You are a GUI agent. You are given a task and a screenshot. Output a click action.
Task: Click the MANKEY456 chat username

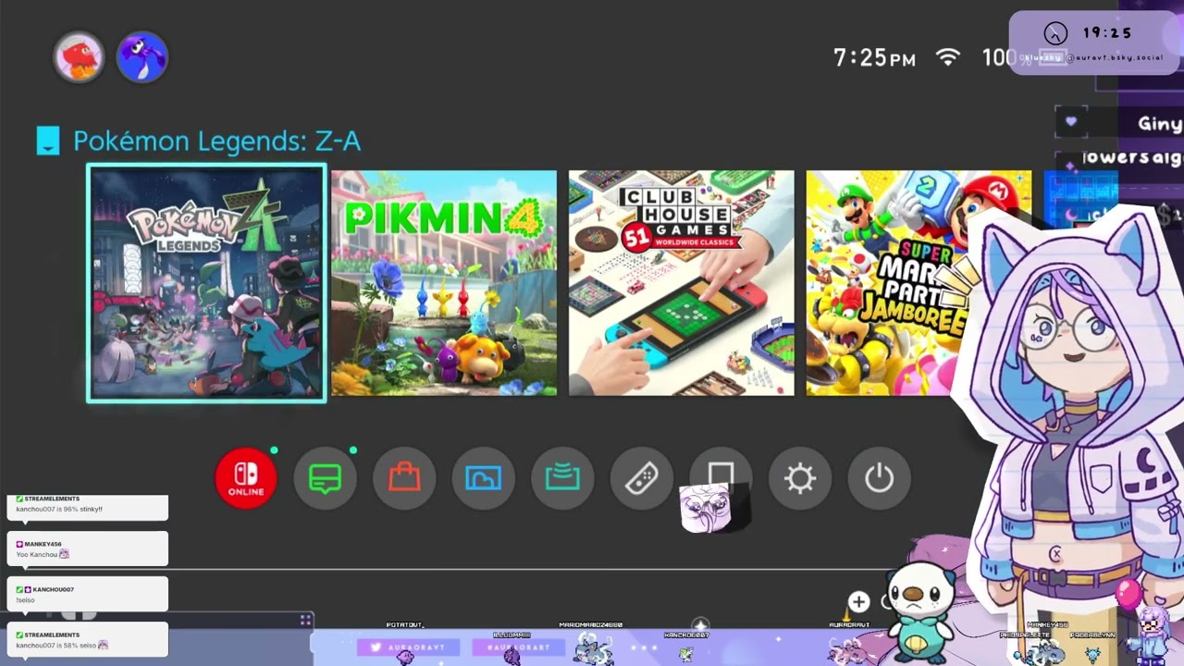[x=43, y=544]
